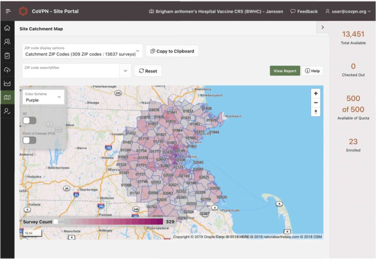Open the Home sidebar icon
Screen dimensions: 376x259
7,28
